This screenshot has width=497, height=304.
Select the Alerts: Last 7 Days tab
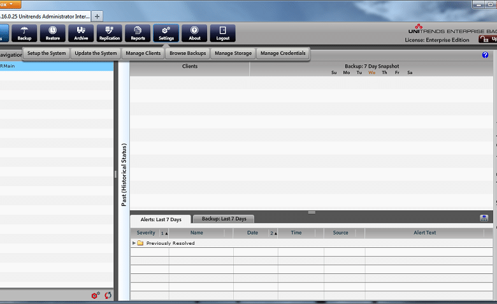point(161,219)
